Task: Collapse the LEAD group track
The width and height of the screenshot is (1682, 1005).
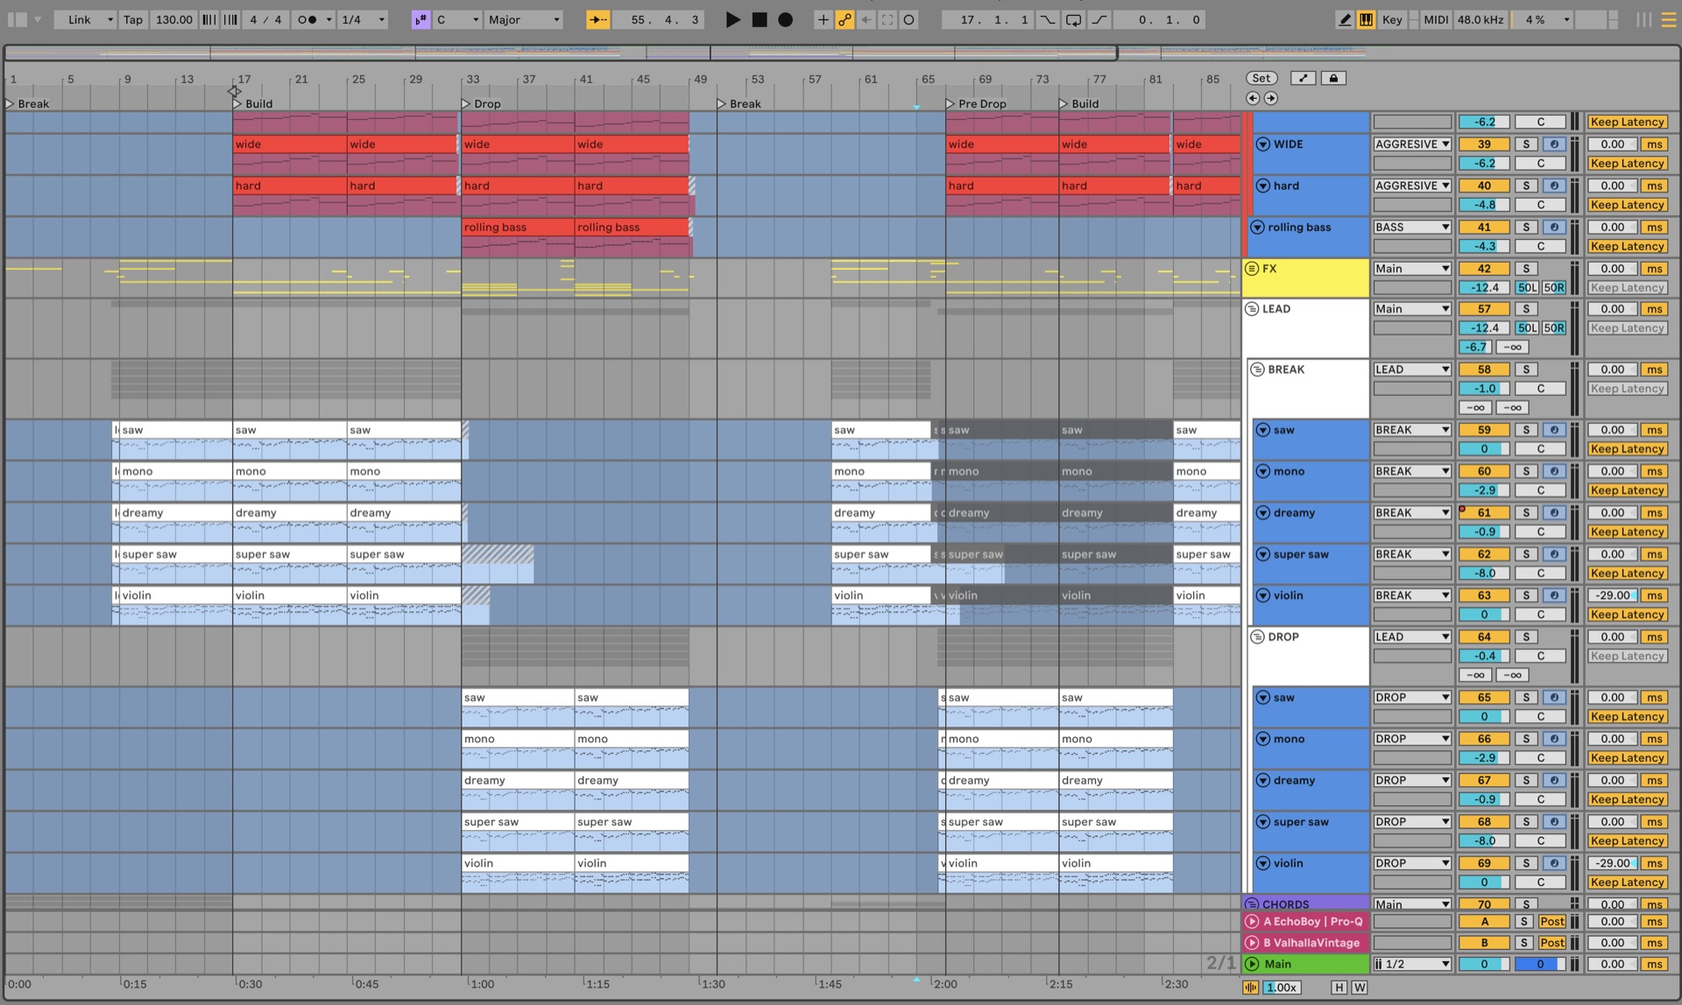Action: [1252, 309]
